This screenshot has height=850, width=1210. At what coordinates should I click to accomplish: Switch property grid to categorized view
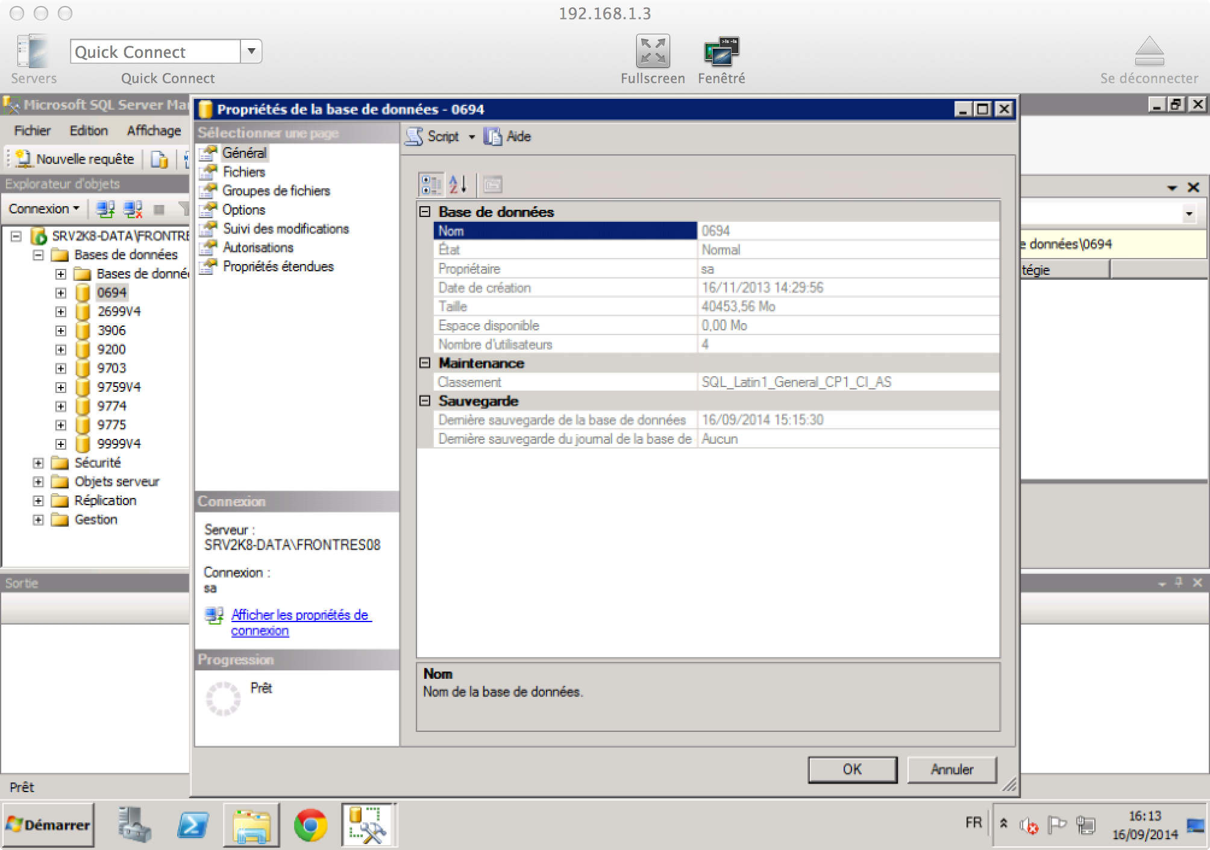(x=431, y=184)
